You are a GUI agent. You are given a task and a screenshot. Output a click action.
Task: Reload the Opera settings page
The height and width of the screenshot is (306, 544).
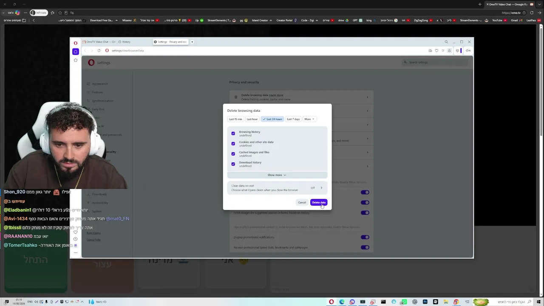(99, 51)
